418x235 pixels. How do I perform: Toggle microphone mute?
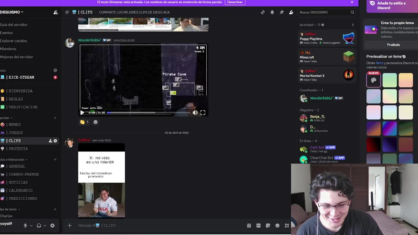tap(25, 226)
